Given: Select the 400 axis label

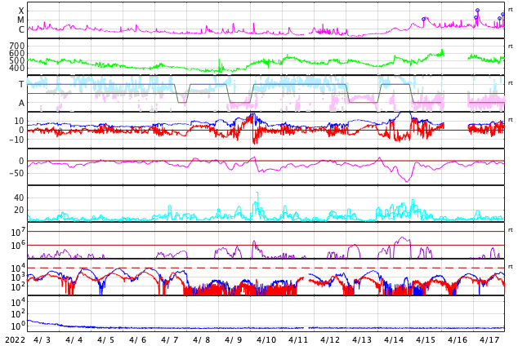Looking at the screenshot, I should point(17,68).
